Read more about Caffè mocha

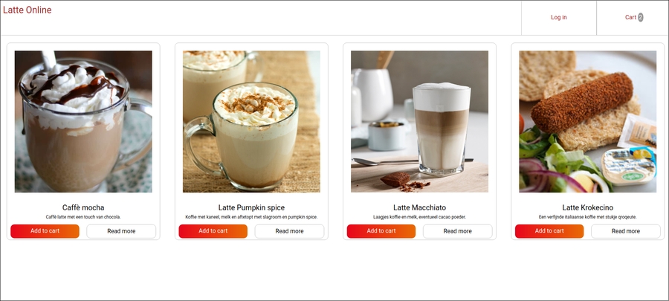[121, 231]
